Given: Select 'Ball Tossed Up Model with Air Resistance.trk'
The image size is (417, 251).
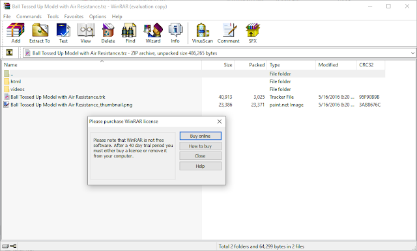Looking at the screenshot, I should click(x=58, y=97).
